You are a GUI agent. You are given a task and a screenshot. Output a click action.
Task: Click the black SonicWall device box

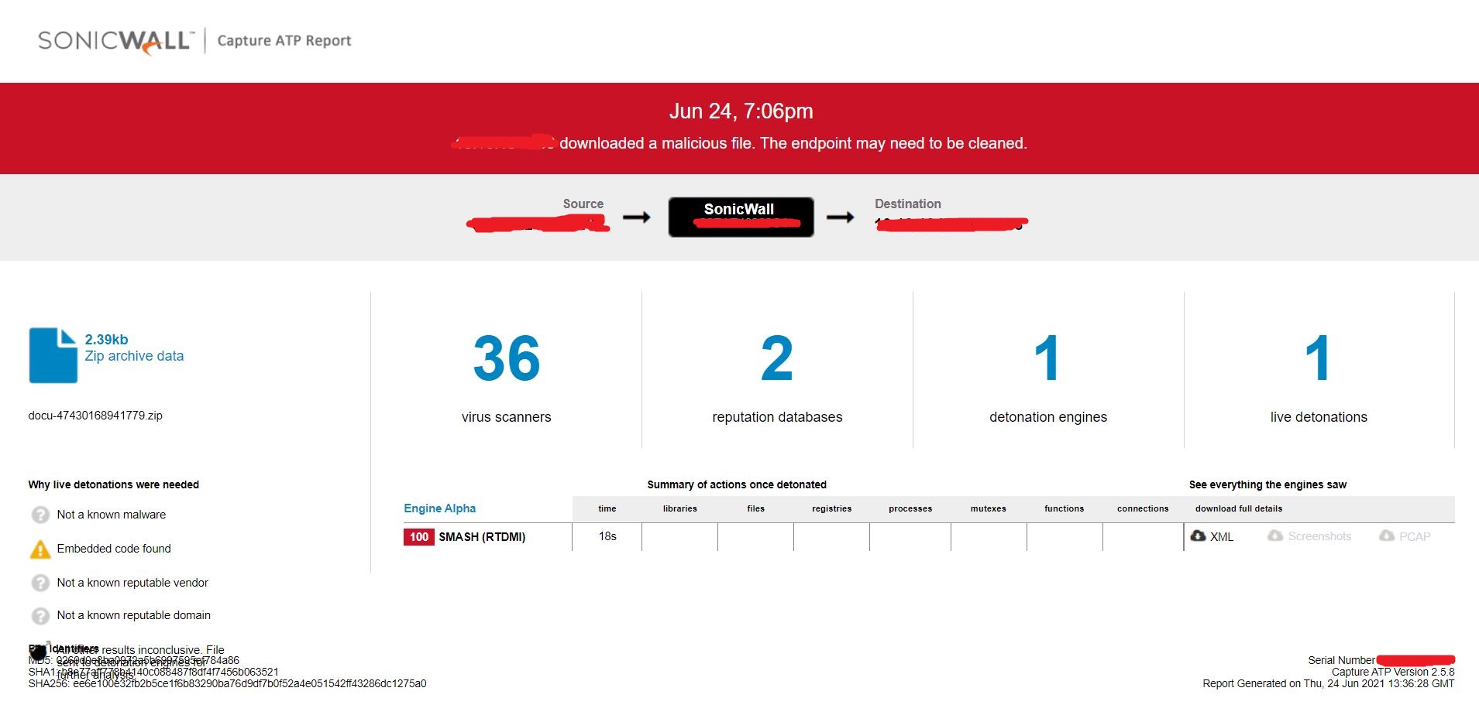click(741, 217)
